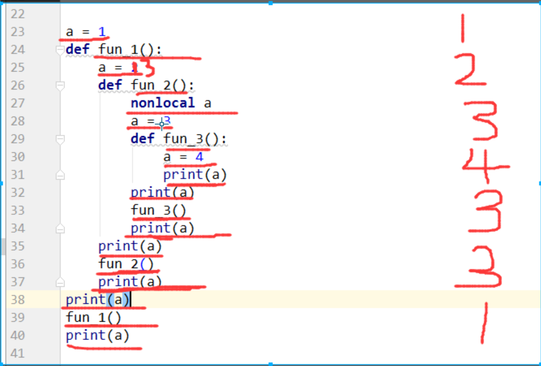Click line number 26 in the gutter
The height and width of the screenshot is (366, 541).
tap(17, 86)
